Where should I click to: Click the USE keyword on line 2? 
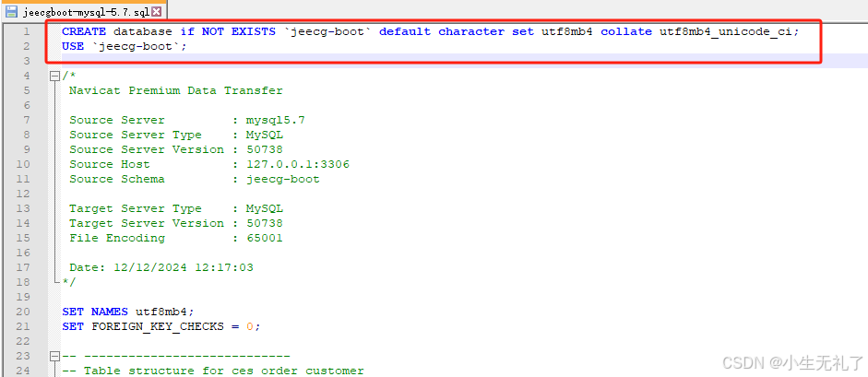tap(73, 46)
